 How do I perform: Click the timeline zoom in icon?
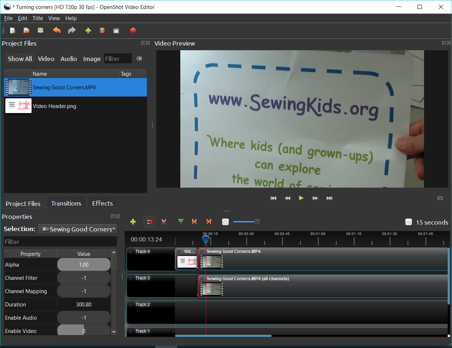pyautogui.click(x=225, y=222)
